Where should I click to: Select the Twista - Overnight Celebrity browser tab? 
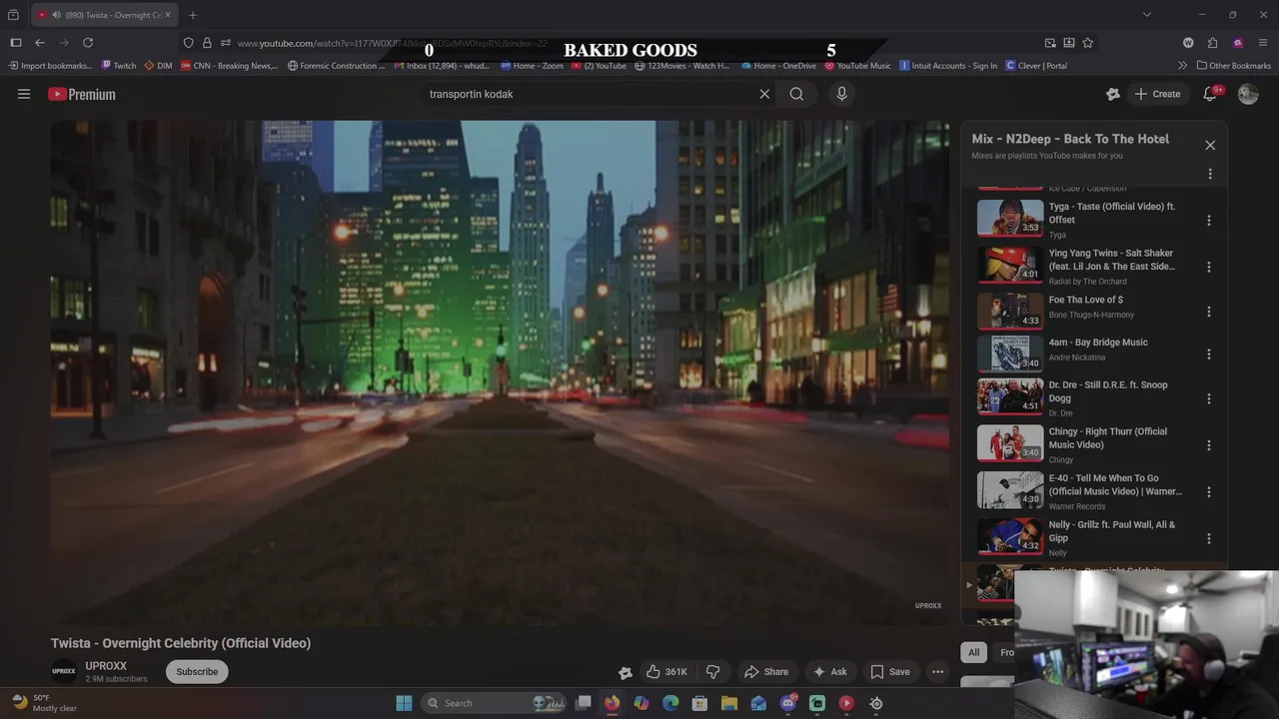[103, 15]
